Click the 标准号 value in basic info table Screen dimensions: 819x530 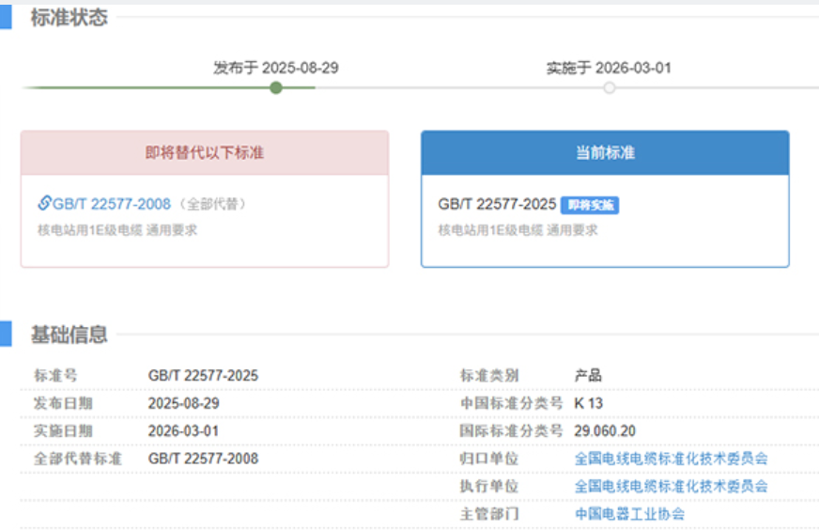coord(203,376)
